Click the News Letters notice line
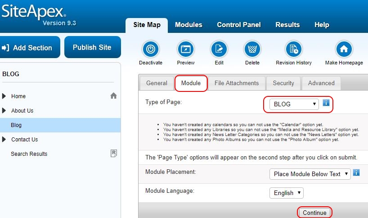The height and width of the screenshot is (218, 368). click(x=261, y=134)
